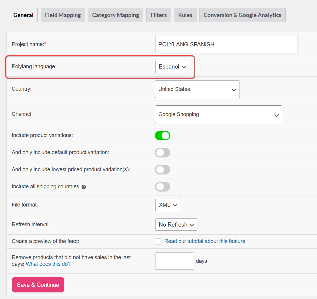Check the feed preview checkbox
Image resolution: width=317 pixels, height=299 pixels.
click(x=158, y=242)
